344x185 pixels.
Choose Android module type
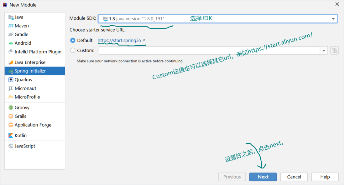35,43
